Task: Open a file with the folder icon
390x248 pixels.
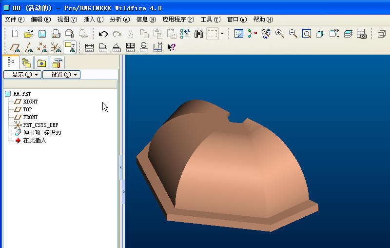Action: pyautogui.click(x=28, y=33)
